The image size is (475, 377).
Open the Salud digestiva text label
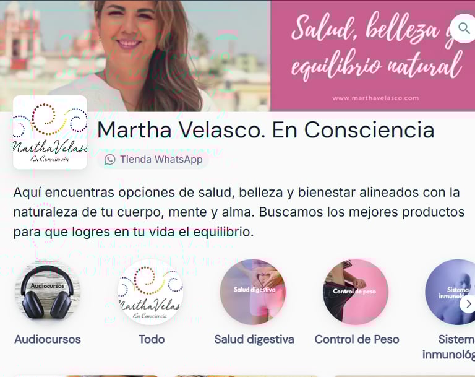click(254, 339)
